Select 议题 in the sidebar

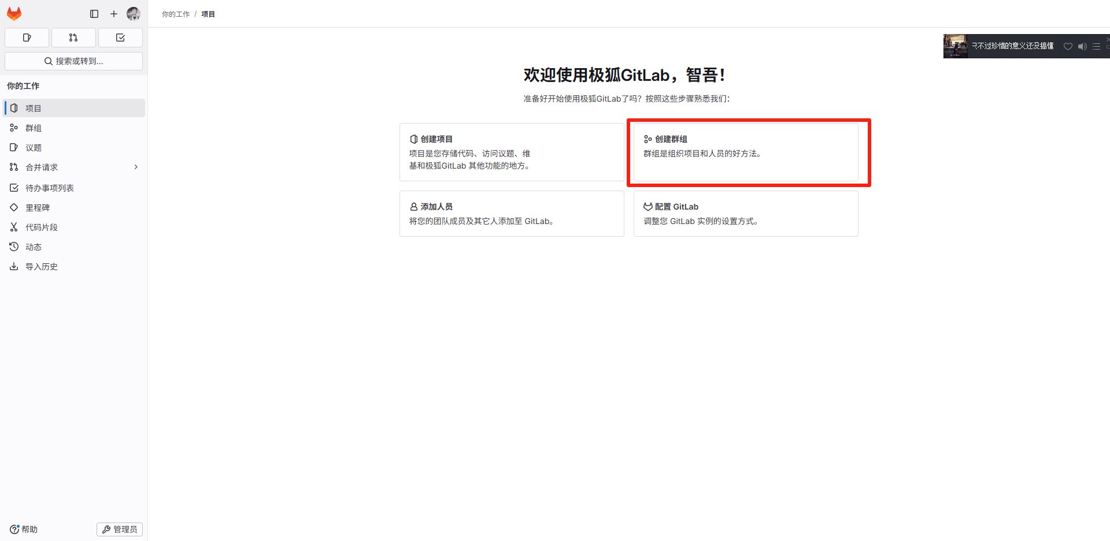(x=34, y=148)
